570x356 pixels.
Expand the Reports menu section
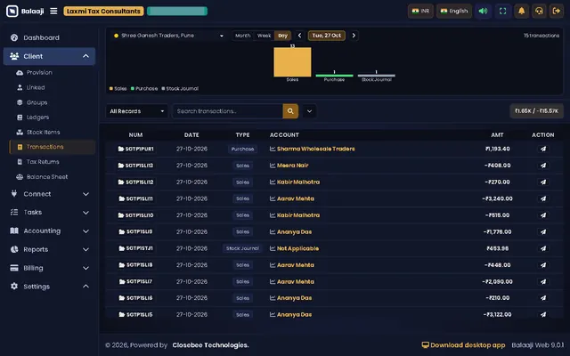point(49,249)
